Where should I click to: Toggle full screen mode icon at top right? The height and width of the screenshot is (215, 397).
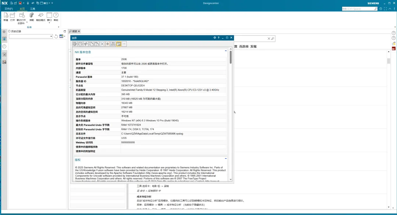tap(385, 9)
